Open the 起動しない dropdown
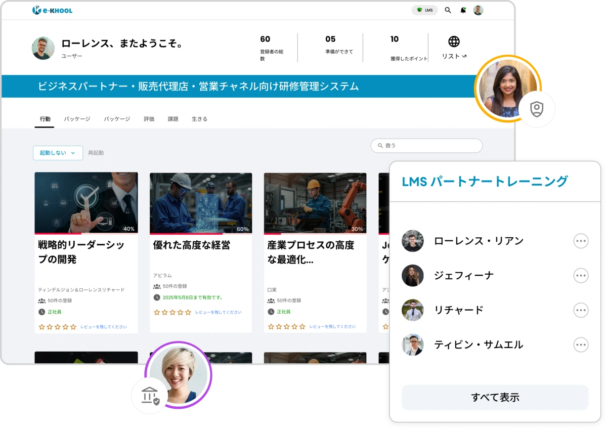 tap(58, 152)
